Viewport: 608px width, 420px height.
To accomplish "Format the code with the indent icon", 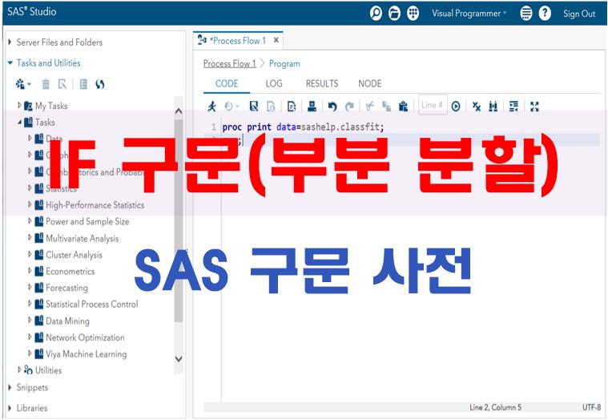I will (513, 107).
